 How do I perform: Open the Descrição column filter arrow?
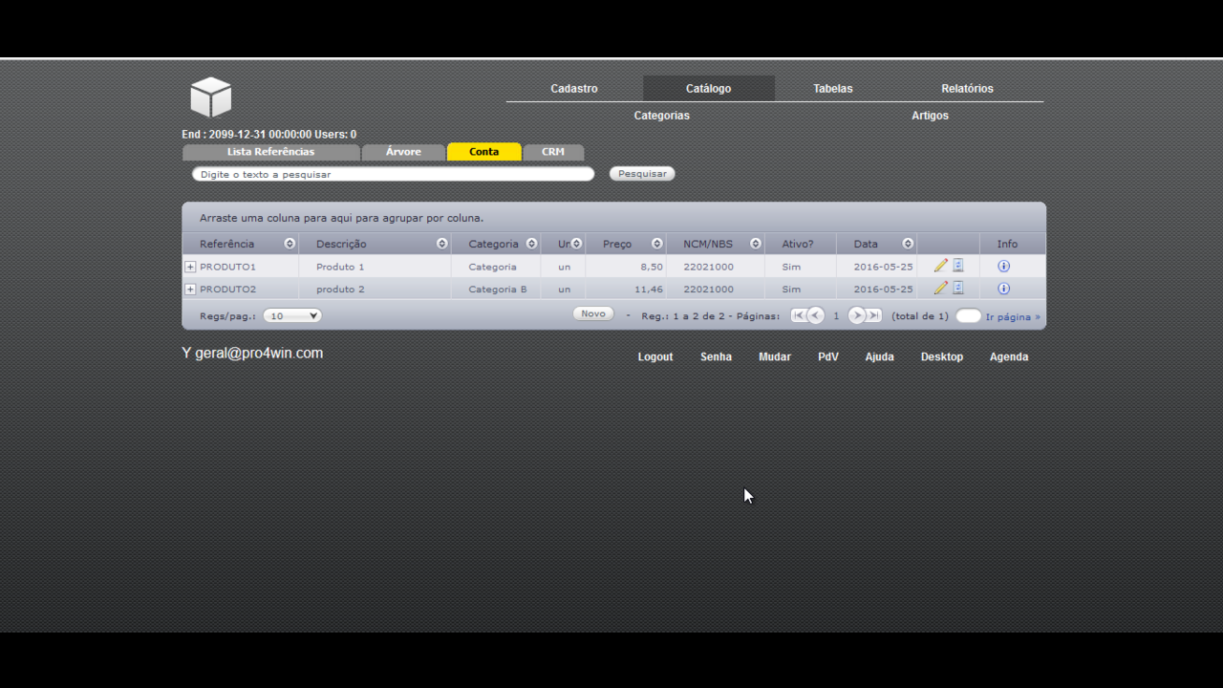(441, 244)
